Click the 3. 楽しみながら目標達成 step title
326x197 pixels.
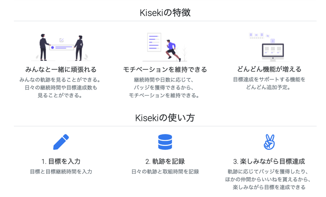click(269, 161)
